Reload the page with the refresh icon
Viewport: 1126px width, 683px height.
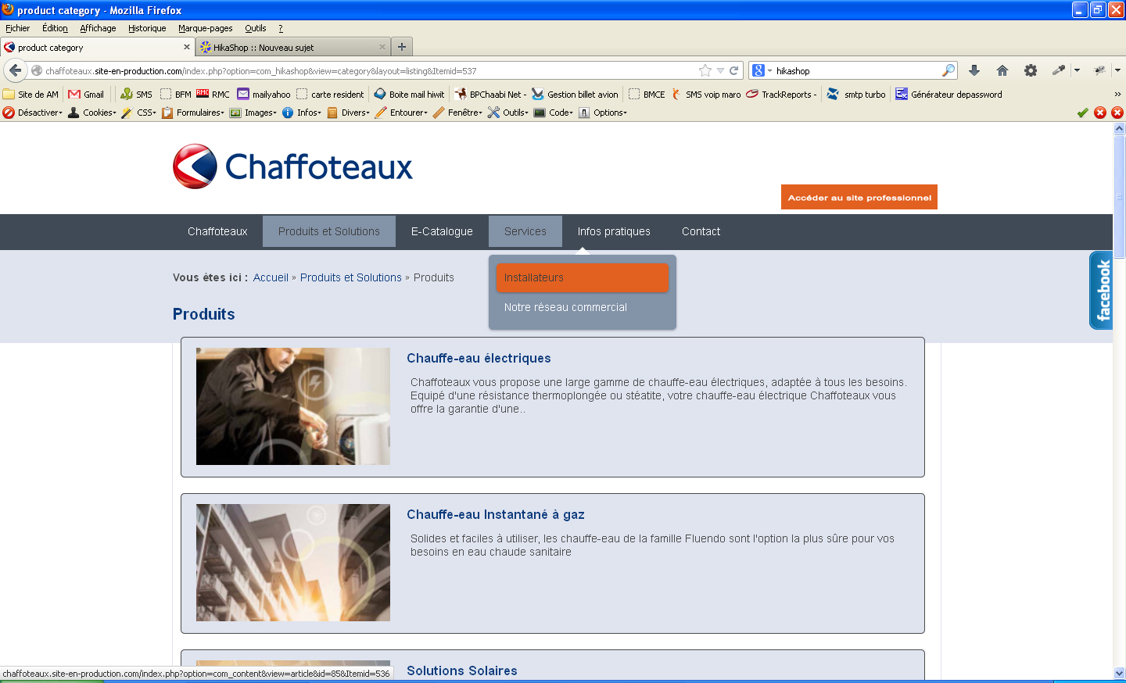click(734, 70)
